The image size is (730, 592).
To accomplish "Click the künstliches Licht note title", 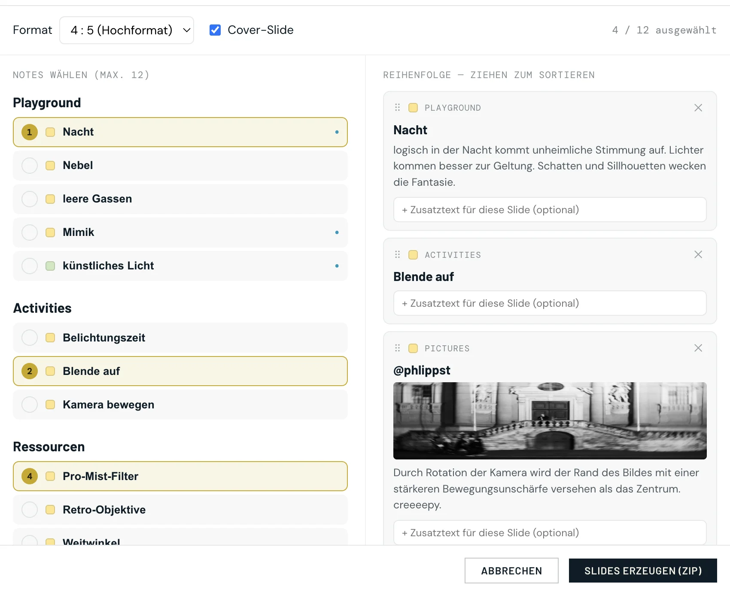I will 108,266.
